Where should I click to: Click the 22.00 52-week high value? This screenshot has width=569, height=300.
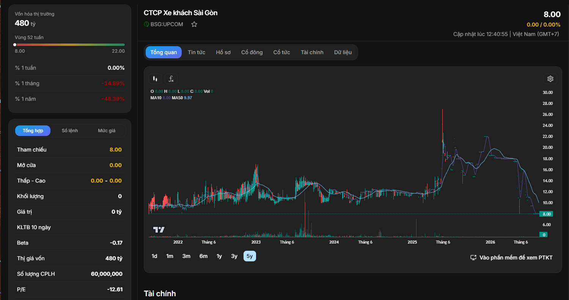pos(118,51)
